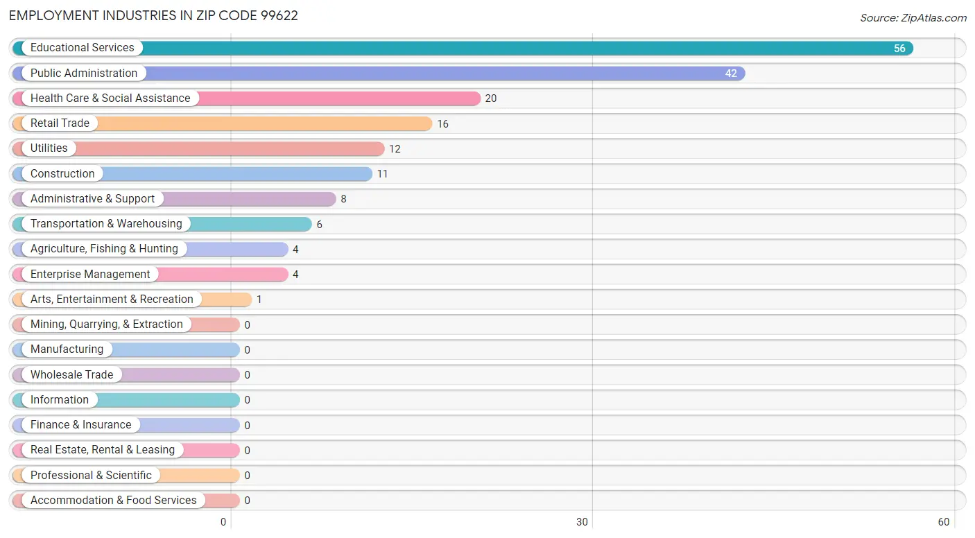Select the Construction label
975x538 pixels.
click(62, 173)
